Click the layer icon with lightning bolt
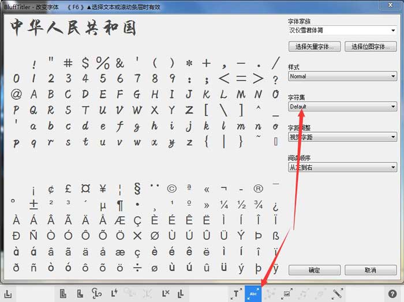 pyautogui.click(x=114, y=293)
